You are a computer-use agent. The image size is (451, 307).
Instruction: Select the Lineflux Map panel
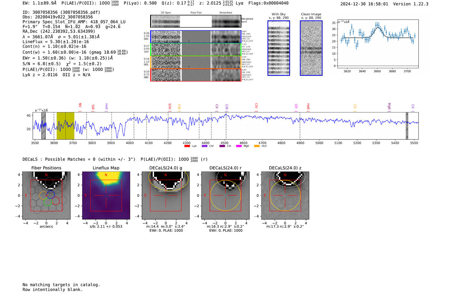106,196
